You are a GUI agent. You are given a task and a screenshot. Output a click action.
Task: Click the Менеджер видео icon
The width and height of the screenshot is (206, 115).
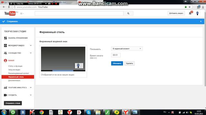pos(5,45)
